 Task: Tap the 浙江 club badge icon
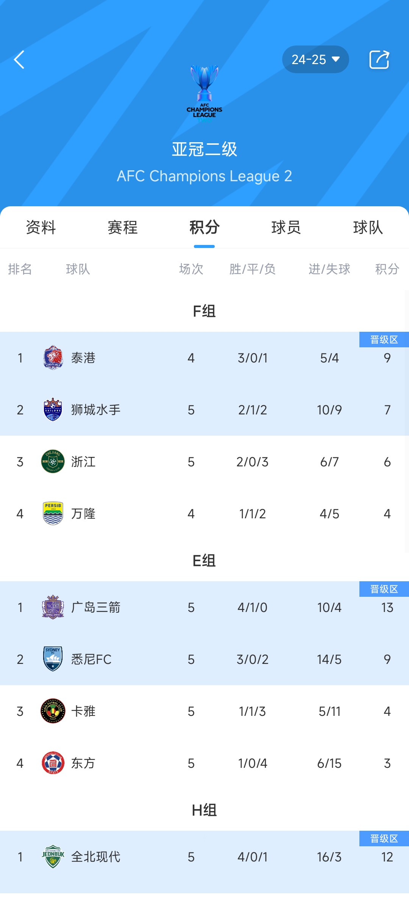tap(53, 461)
